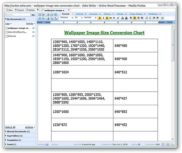Click the Cut scissors icon
182x153 pixels.
[48, 18]
